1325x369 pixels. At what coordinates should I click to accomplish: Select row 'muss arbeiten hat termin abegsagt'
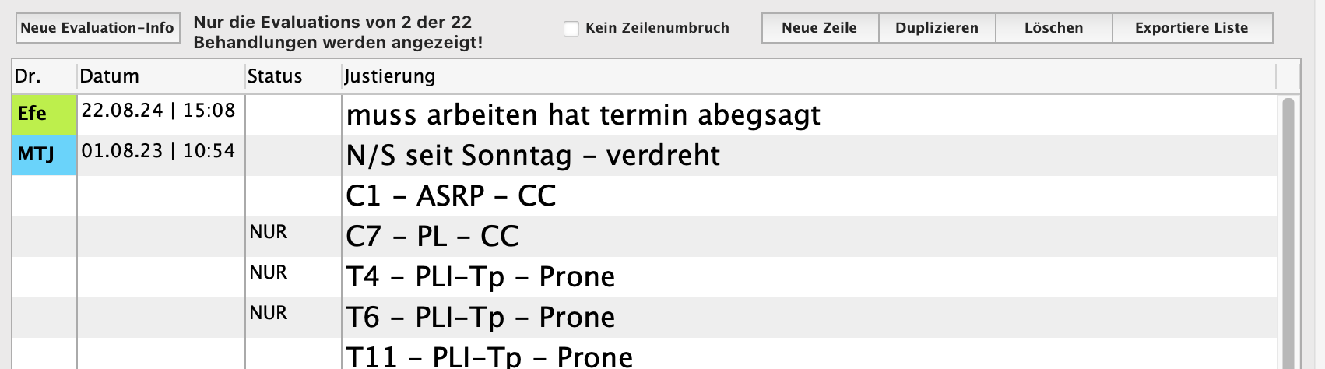coord(583,115)
